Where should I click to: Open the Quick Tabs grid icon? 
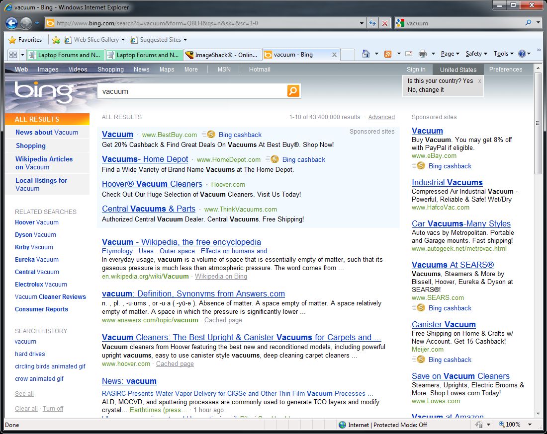click(13, 55)
